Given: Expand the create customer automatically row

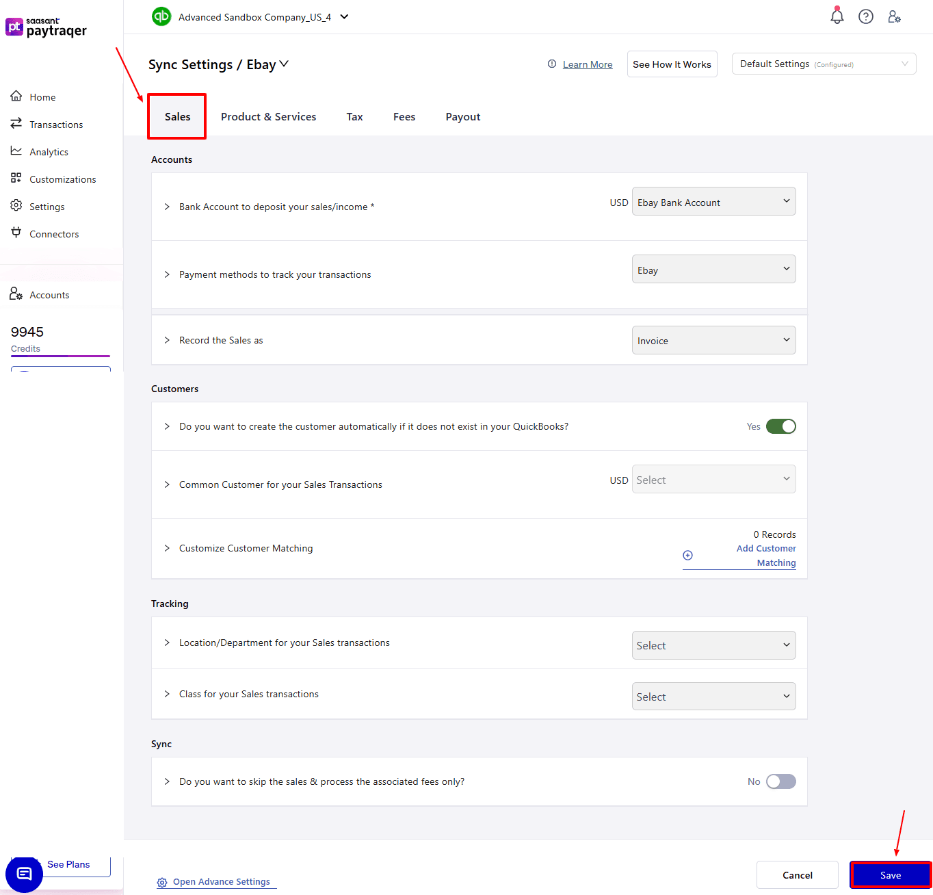Looking at the screenshot, I should (x=167, y=426).
